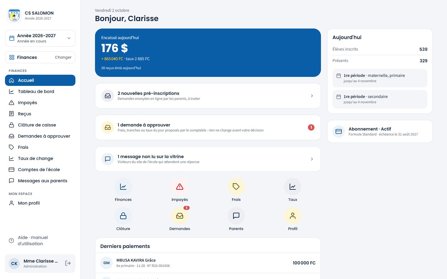Click calendar icon of 1re période secondaire
The width and height of the screenshot is (447, 279).
[x=339, y=97]
